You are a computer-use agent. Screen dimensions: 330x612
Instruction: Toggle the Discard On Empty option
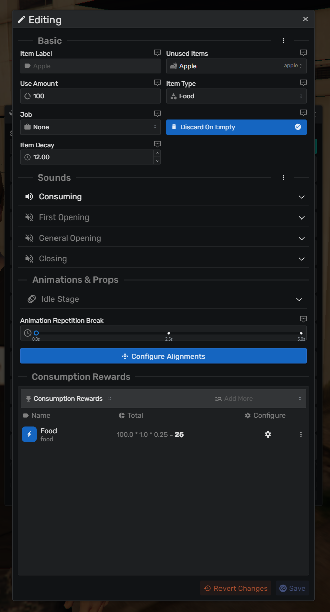(x=236, y=127)
